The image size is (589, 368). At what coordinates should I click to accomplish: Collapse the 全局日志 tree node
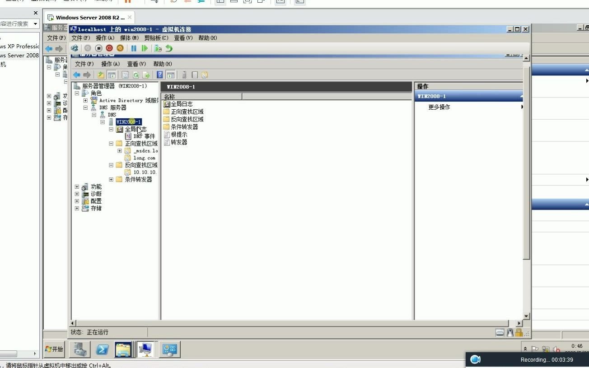point(111,129)
